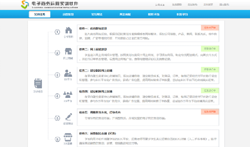Click the pencil icon for operations planning
The width and height of the screenshot is (250, 147).
pos(68,117)
